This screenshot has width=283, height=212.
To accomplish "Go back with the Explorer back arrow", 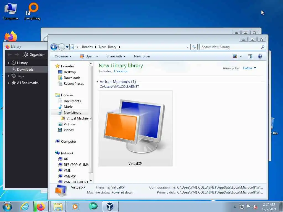I will 54,47.
